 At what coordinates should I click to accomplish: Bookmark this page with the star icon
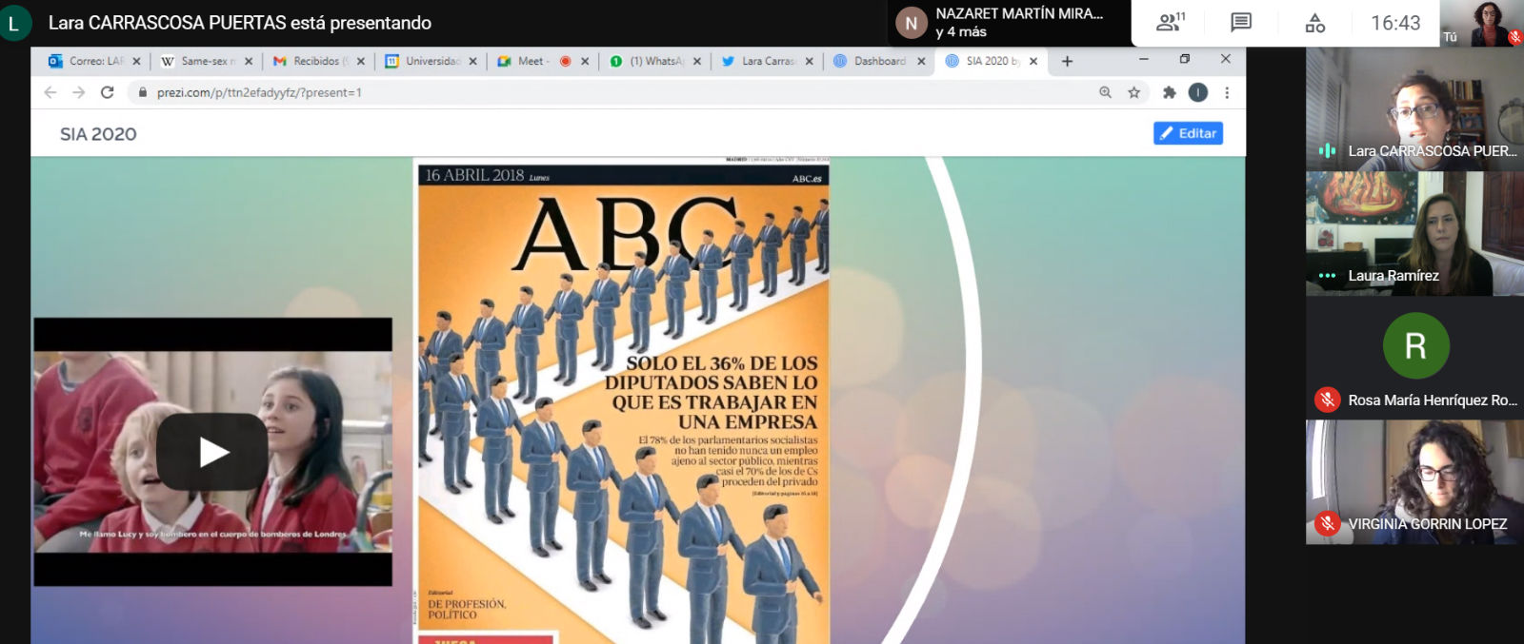click(x=1133, y=92)
